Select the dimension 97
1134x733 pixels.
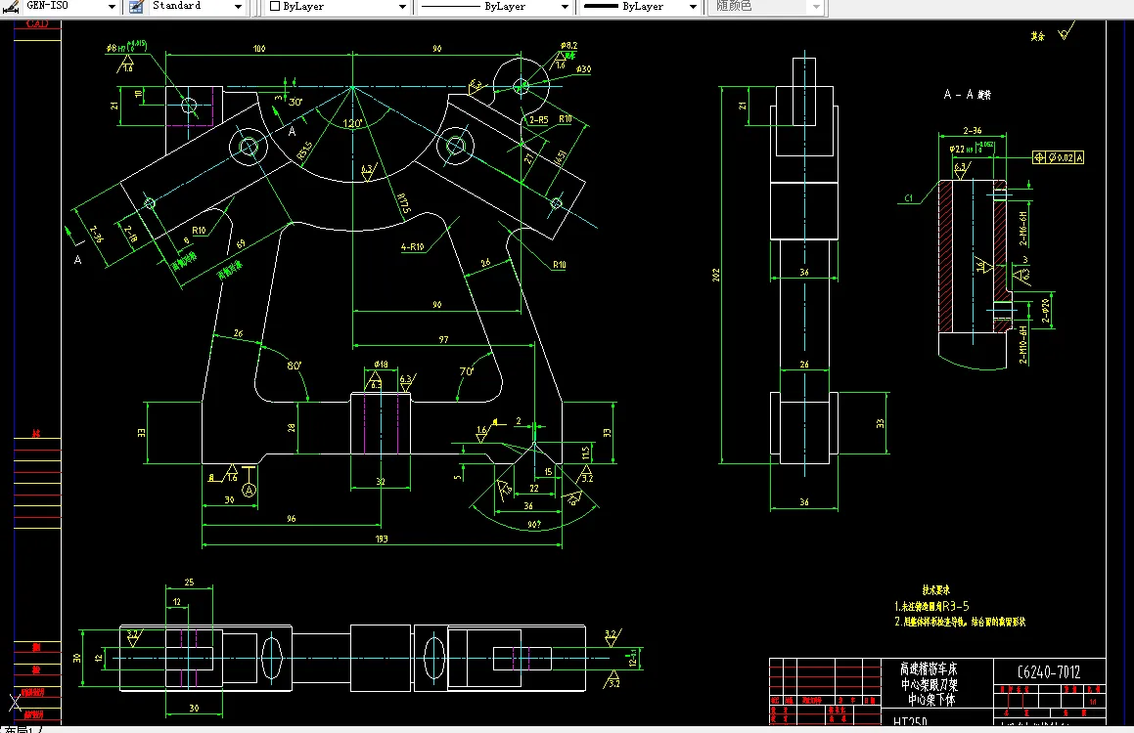tap(443, 339)
